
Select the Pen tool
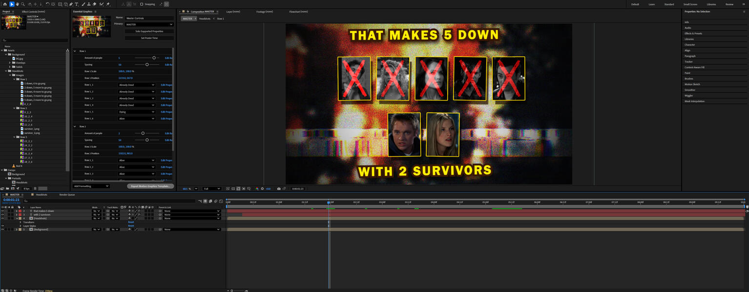pyautogui.click(x=71, y=4)
